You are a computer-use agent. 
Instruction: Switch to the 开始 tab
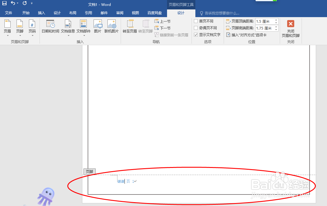click(x=26, y=13)
